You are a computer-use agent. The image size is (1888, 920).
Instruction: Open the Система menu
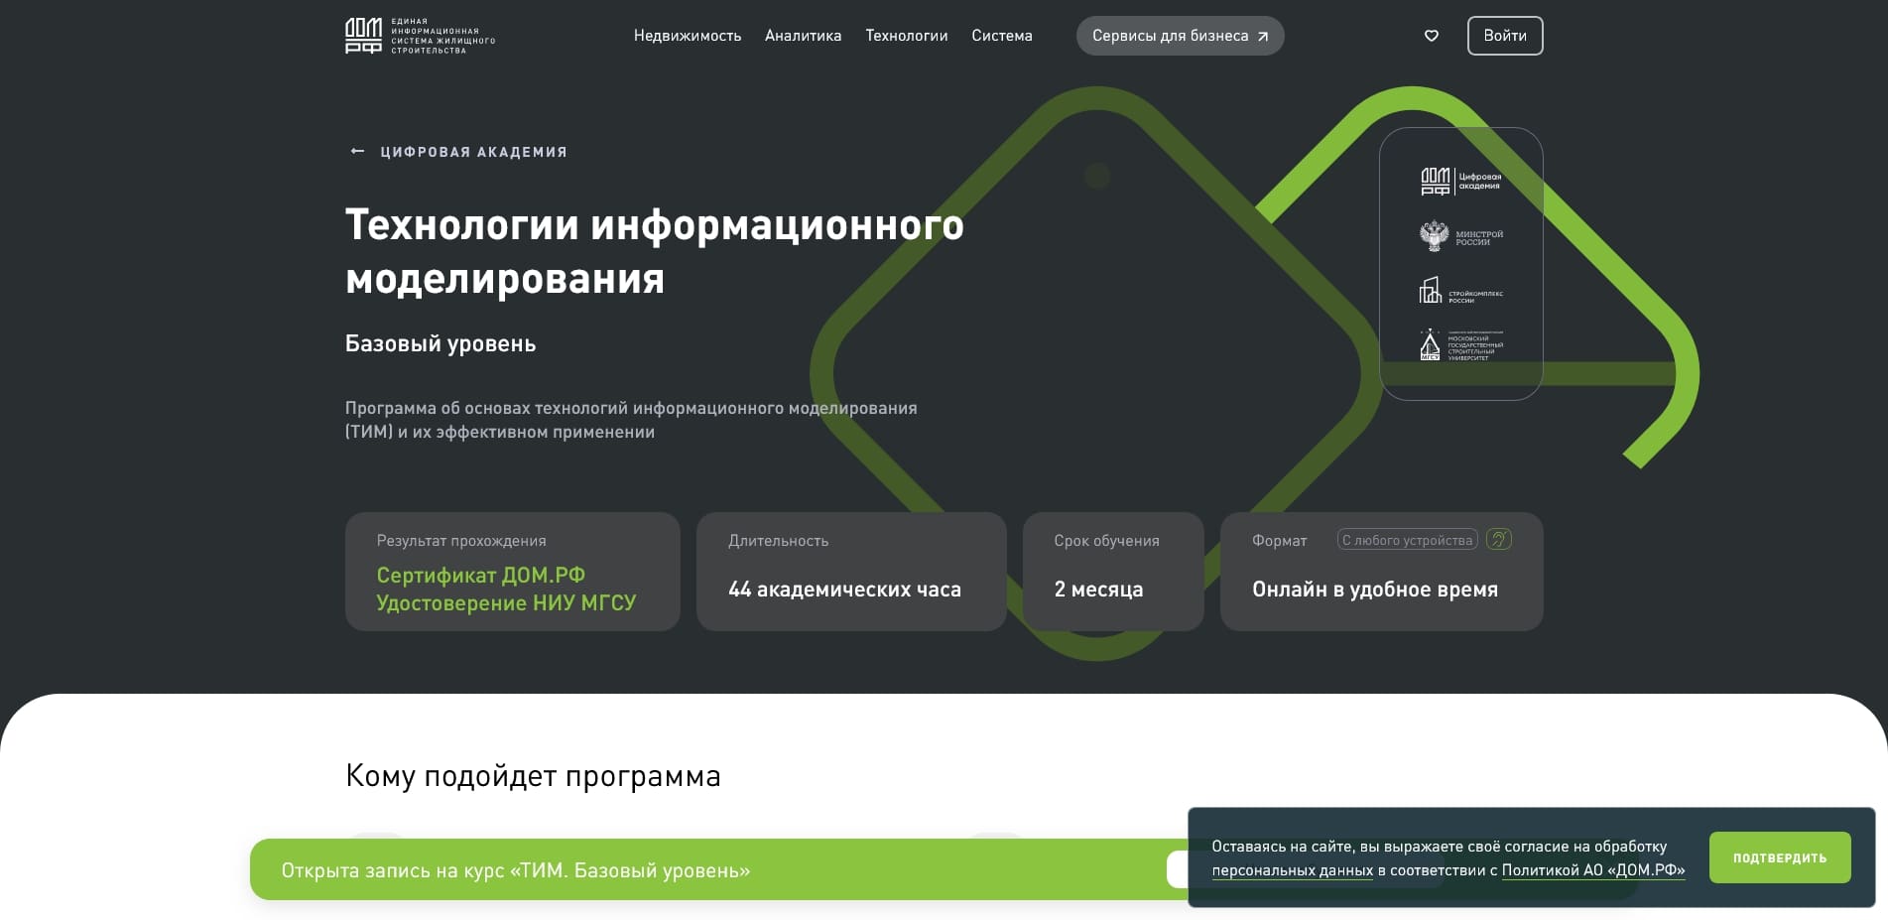[1001, 35]
